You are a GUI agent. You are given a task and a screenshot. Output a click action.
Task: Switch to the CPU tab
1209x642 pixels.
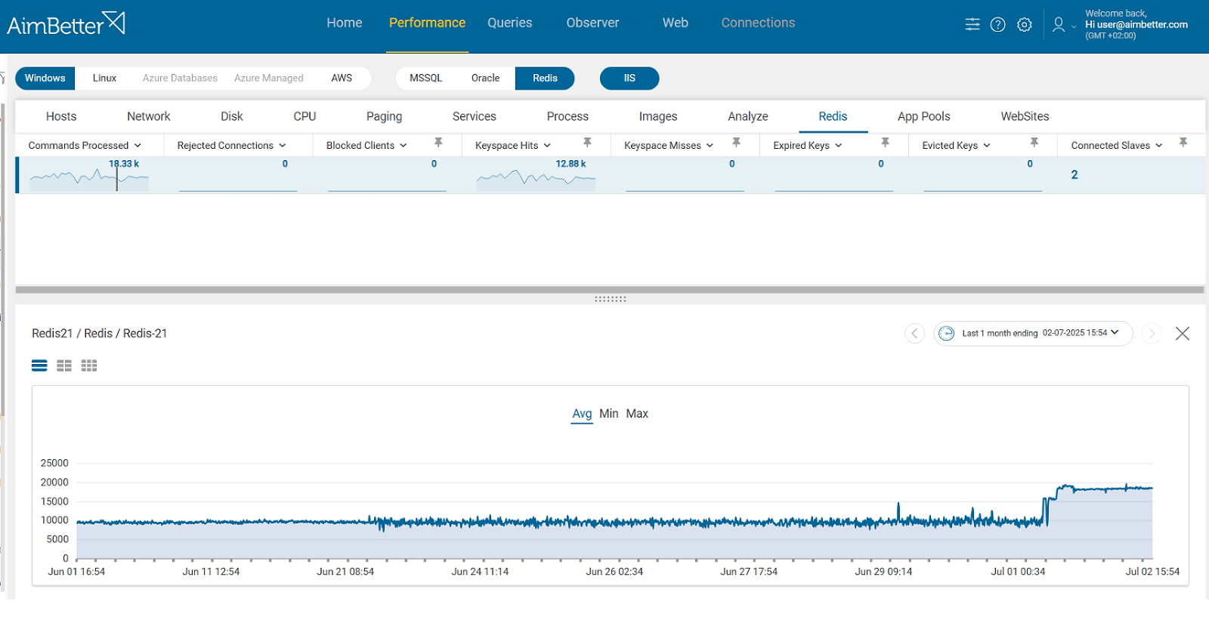tap(305, 116)
